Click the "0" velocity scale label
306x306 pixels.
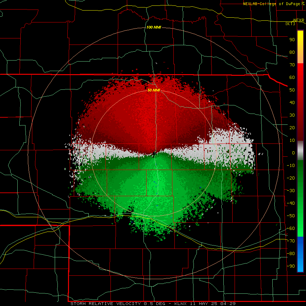pos(293,153)
